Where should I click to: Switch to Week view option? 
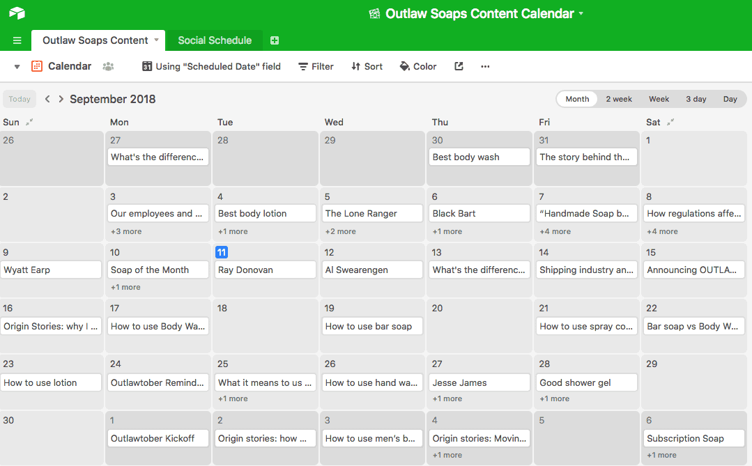[659, 99]
